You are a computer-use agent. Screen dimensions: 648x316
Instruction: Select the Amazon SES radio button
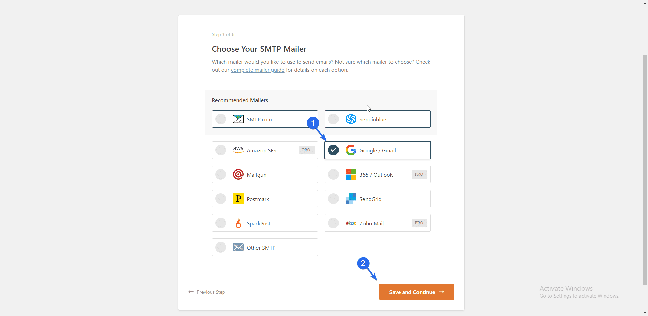[221, 150]
